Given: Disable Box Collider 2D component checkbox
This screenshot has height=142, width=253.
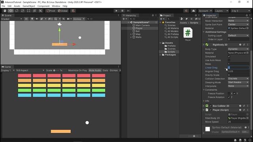Looking at the screenshot, I should pos(210,106).
